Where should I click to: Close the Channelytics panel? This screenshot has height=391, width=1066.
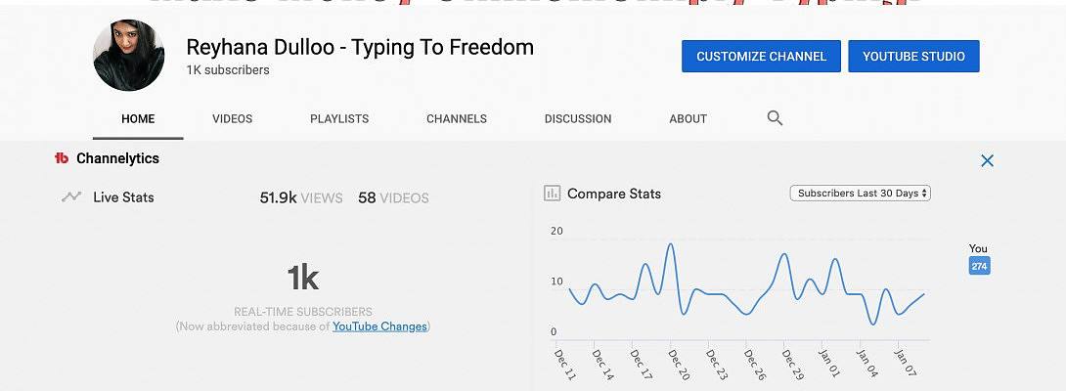point(987,161)
